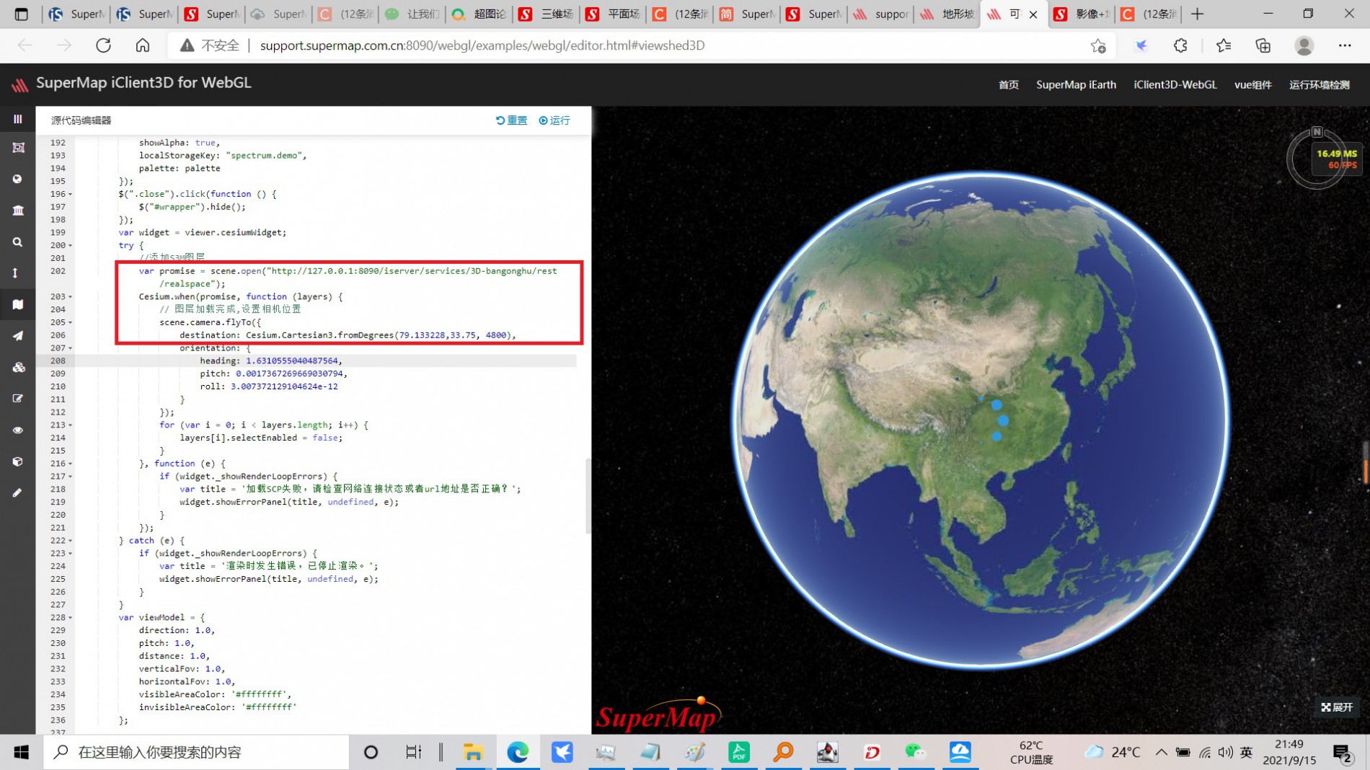Open browser extensions puzzle icon
Viewport: 1370px width, 770px height.
[x=1180, y=45]
